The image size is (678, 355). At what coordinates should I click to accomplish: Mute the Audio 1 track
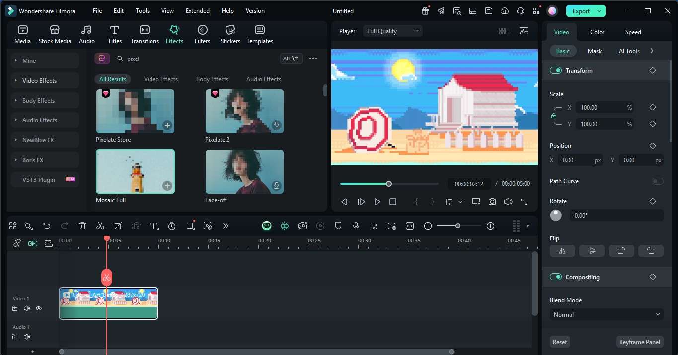[27, 337]
